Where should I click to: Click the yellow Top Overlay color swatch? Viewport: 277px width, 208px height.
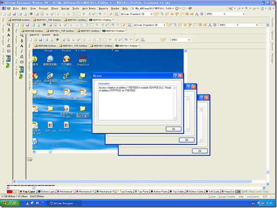(x=118, y=192)
